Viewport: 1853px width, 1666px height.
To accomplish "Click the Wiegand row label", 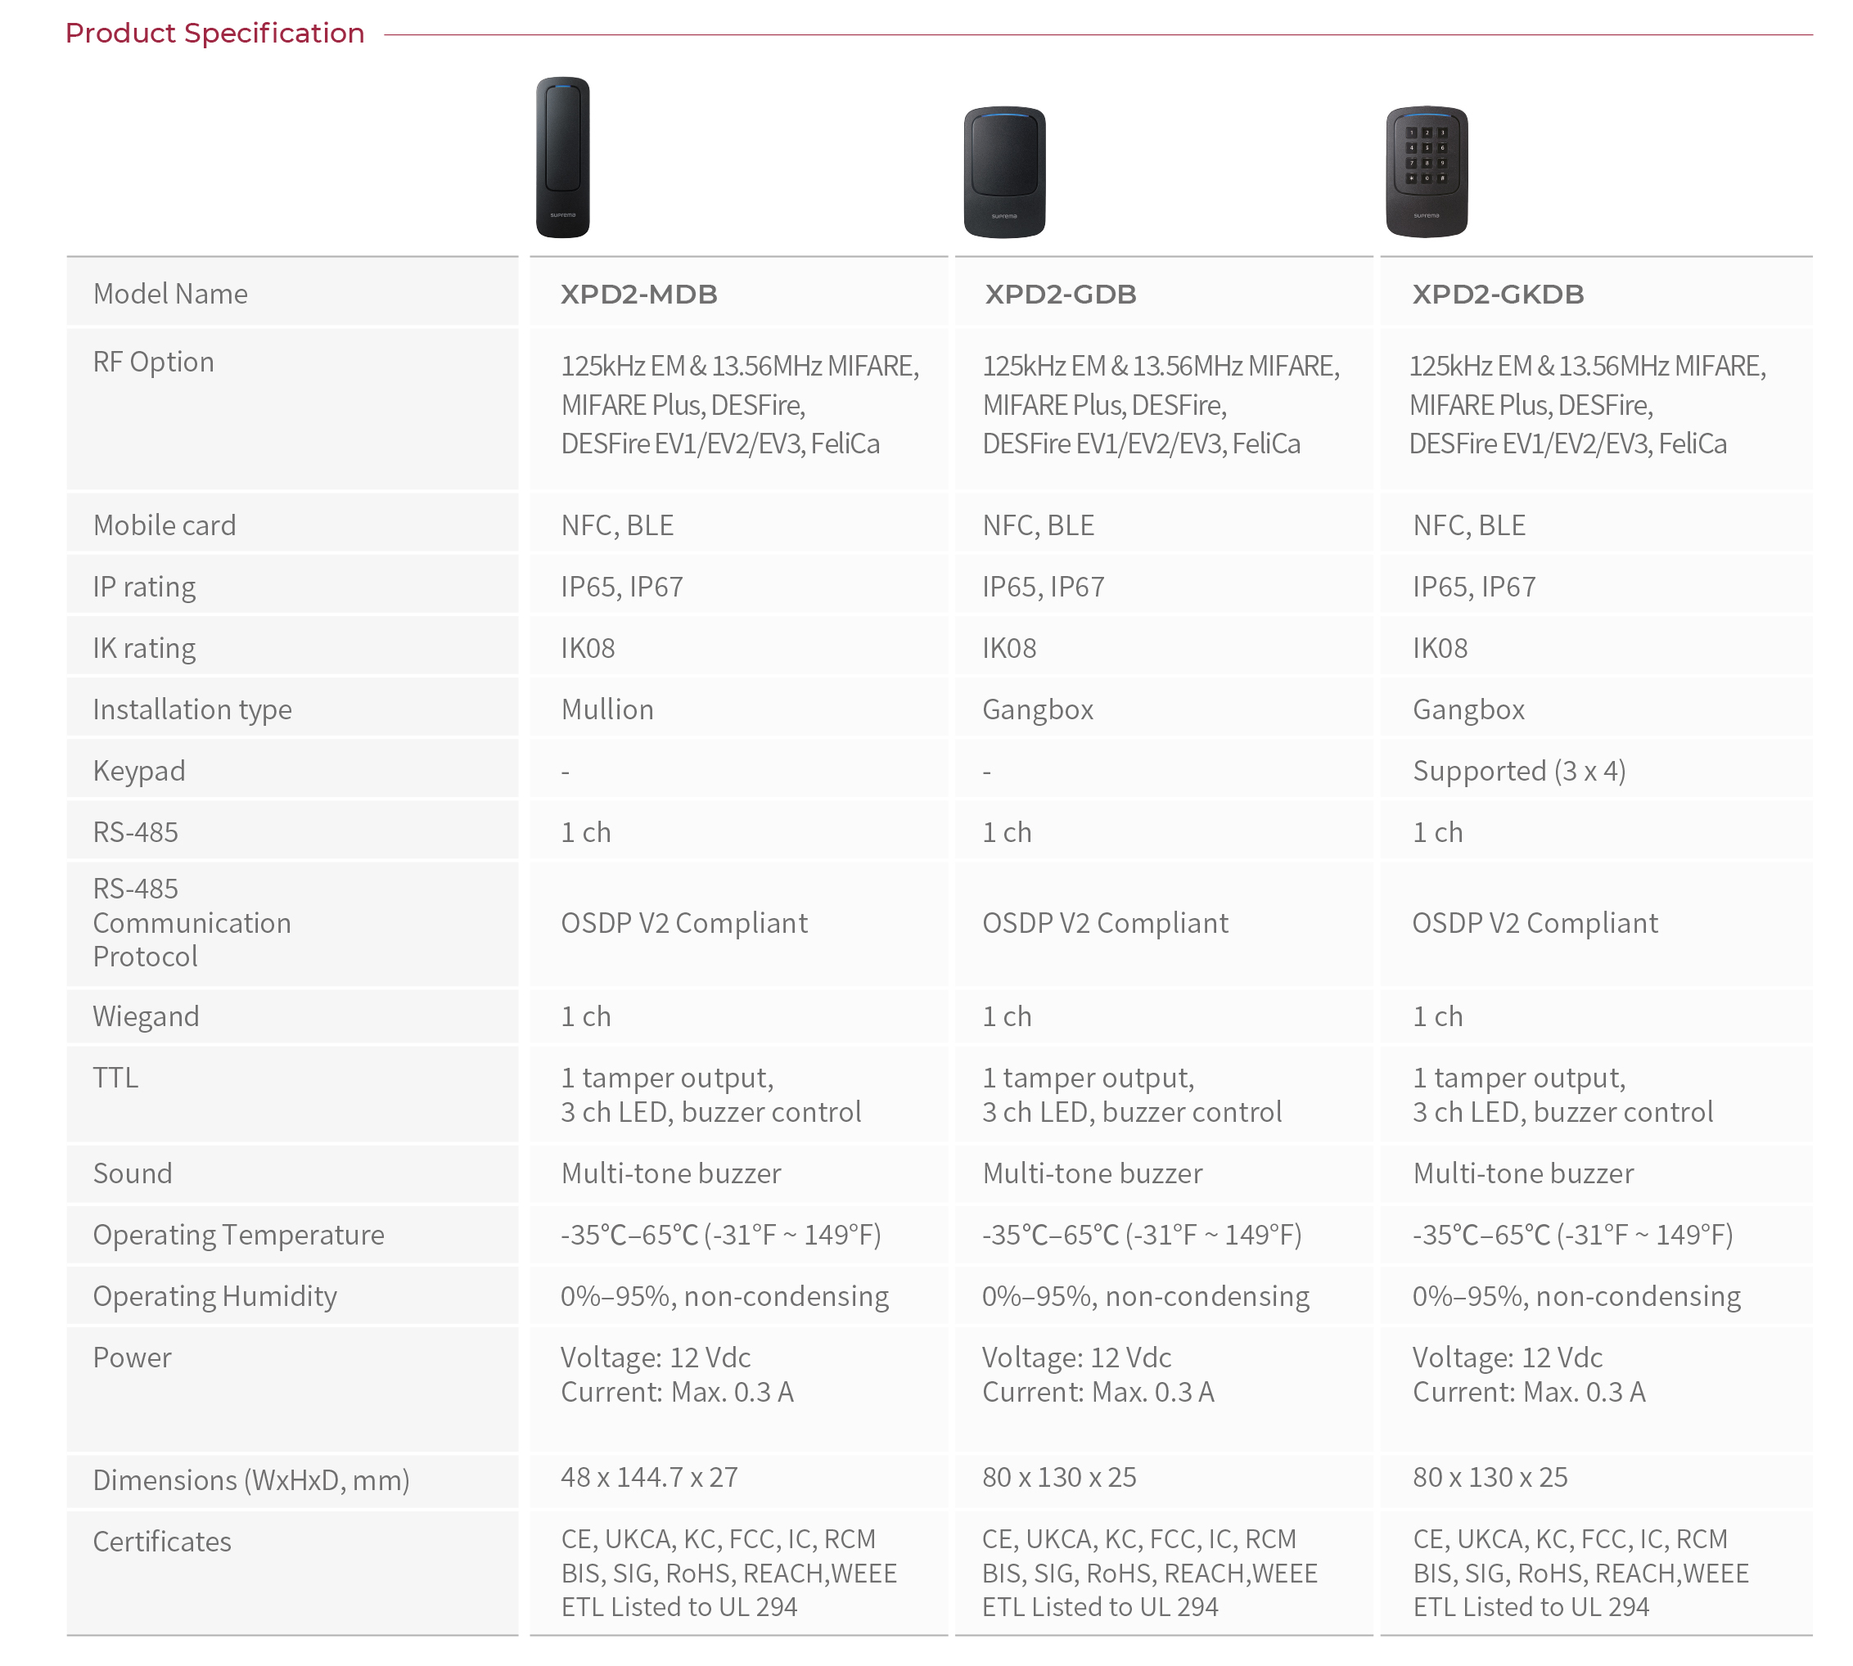I will [x=146, y=1017].
